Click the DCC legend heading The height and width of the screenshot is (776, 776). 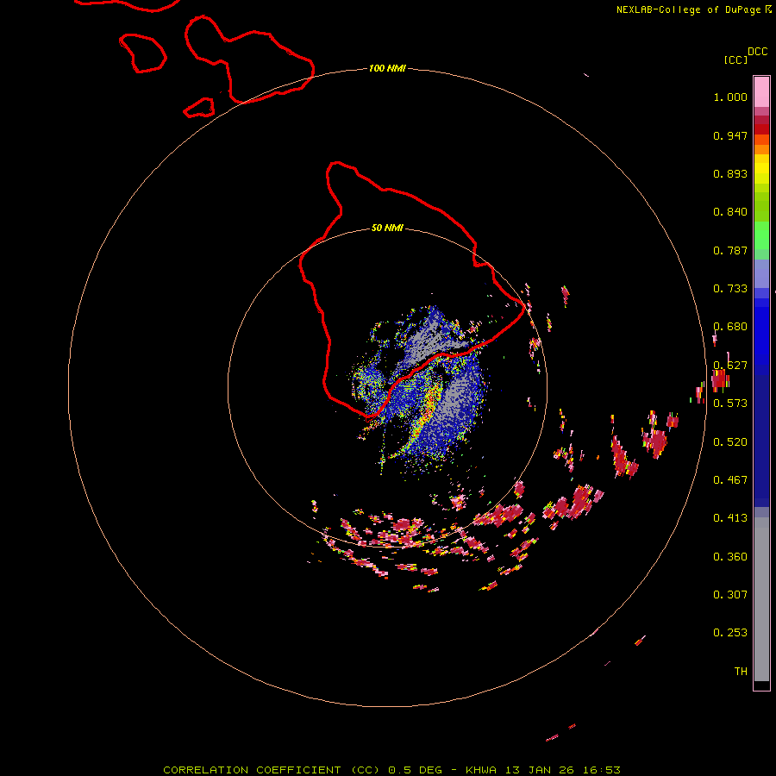click(758, 52)
